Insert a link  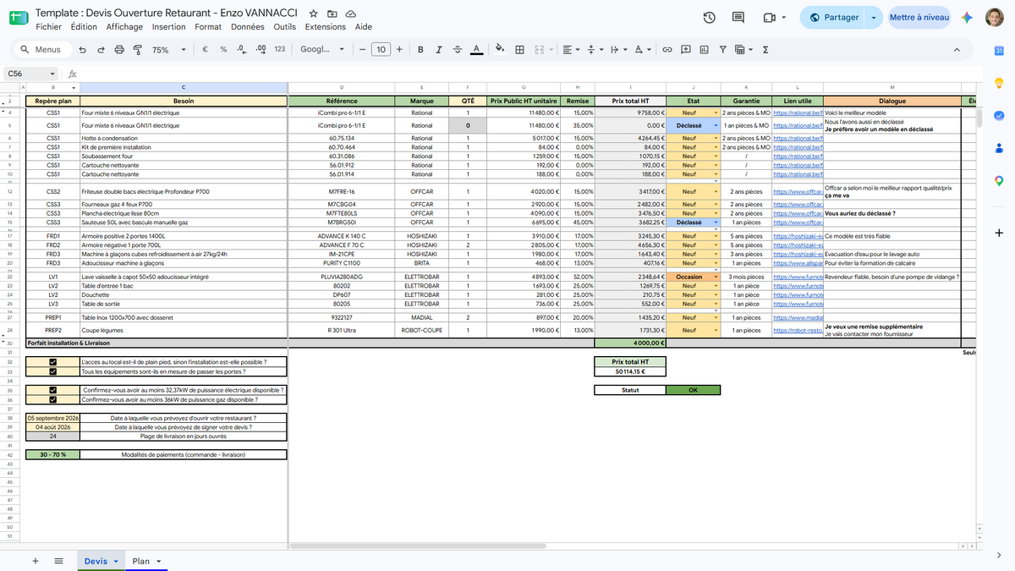pos(667,50)
